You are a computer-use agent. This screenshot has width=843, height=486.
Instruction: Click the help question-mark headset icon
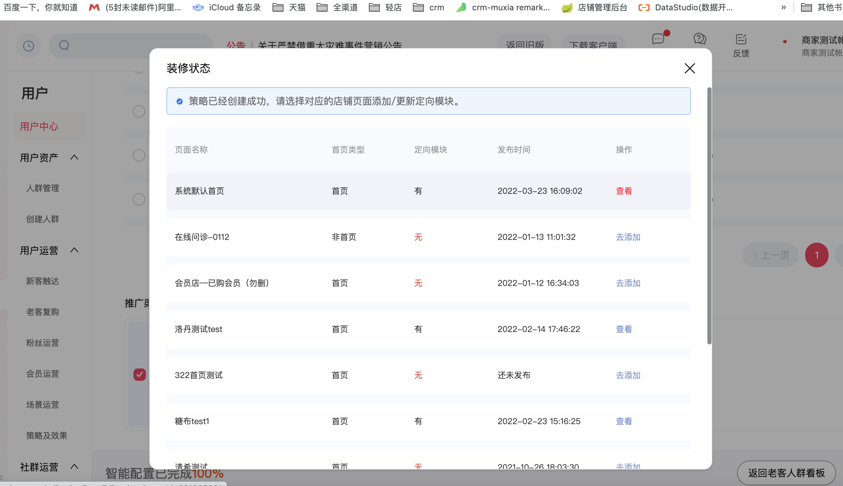[x=700, y=39]
